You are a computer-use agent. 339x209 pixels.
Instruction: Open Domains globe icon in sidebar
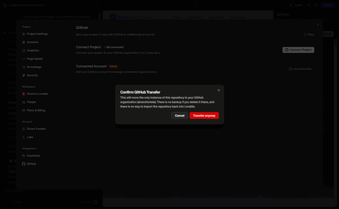coord(23,42)
